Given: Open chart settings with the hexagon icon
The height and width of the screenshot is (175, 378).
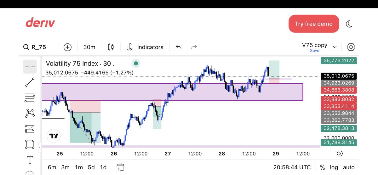Looking at the screenshot, I should pyautogui.click(x=351, y=47).
